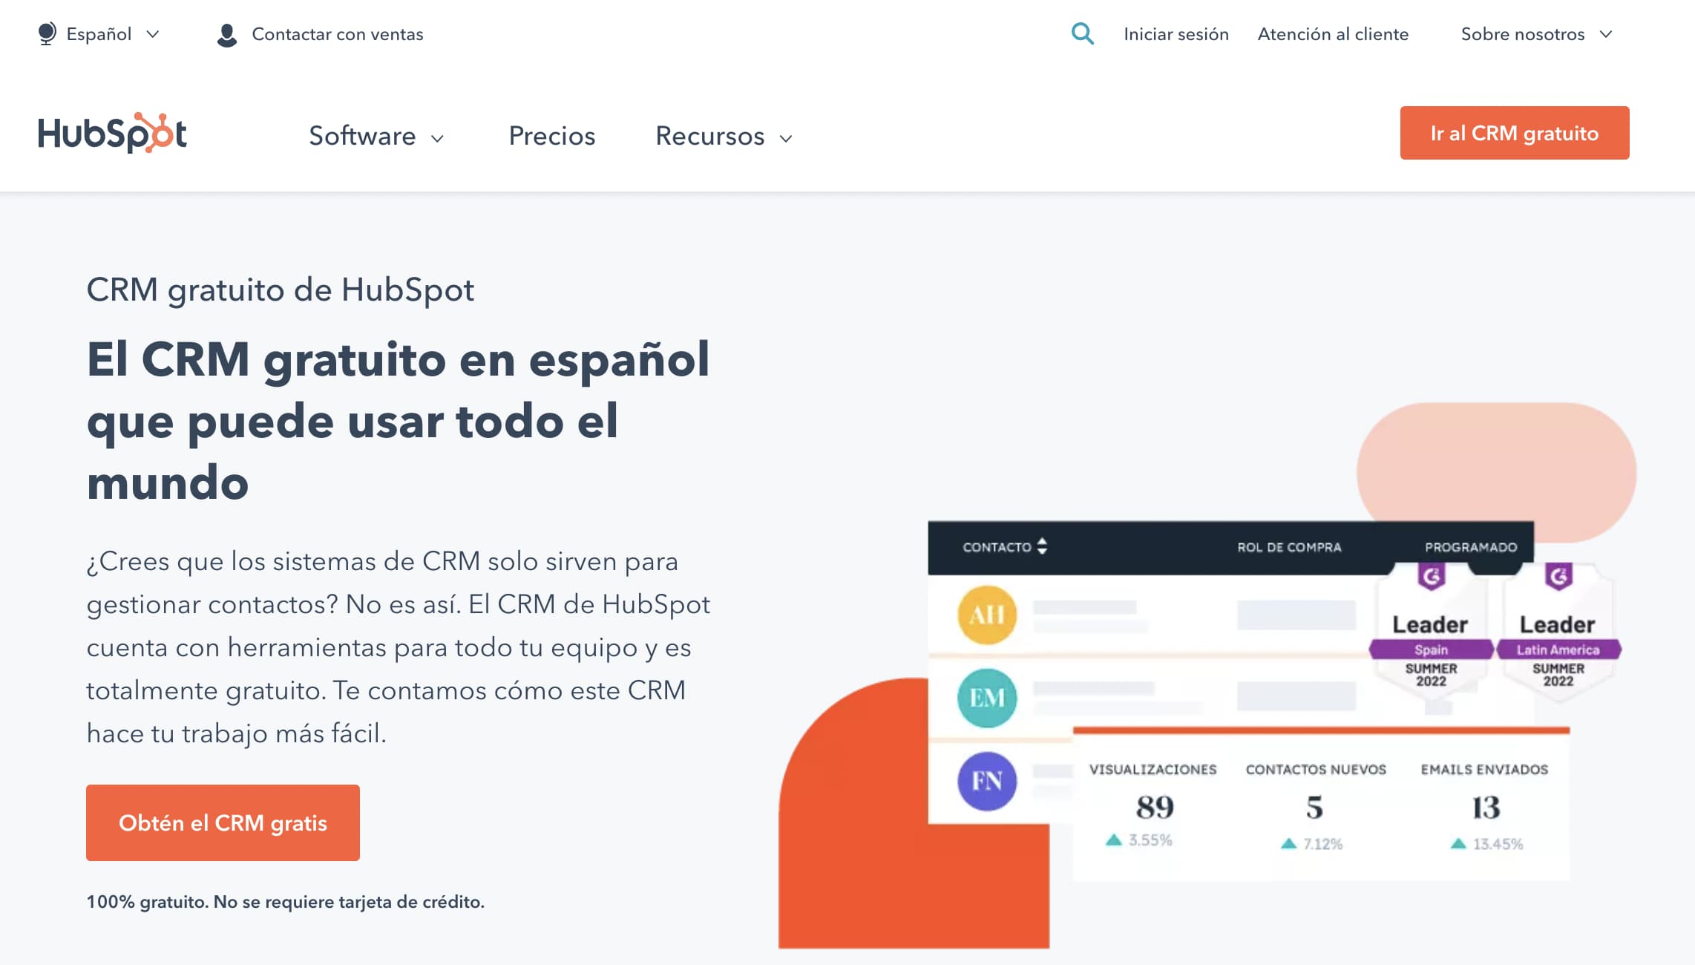Expand the Recursos dropdown menu

pos(724,136)
